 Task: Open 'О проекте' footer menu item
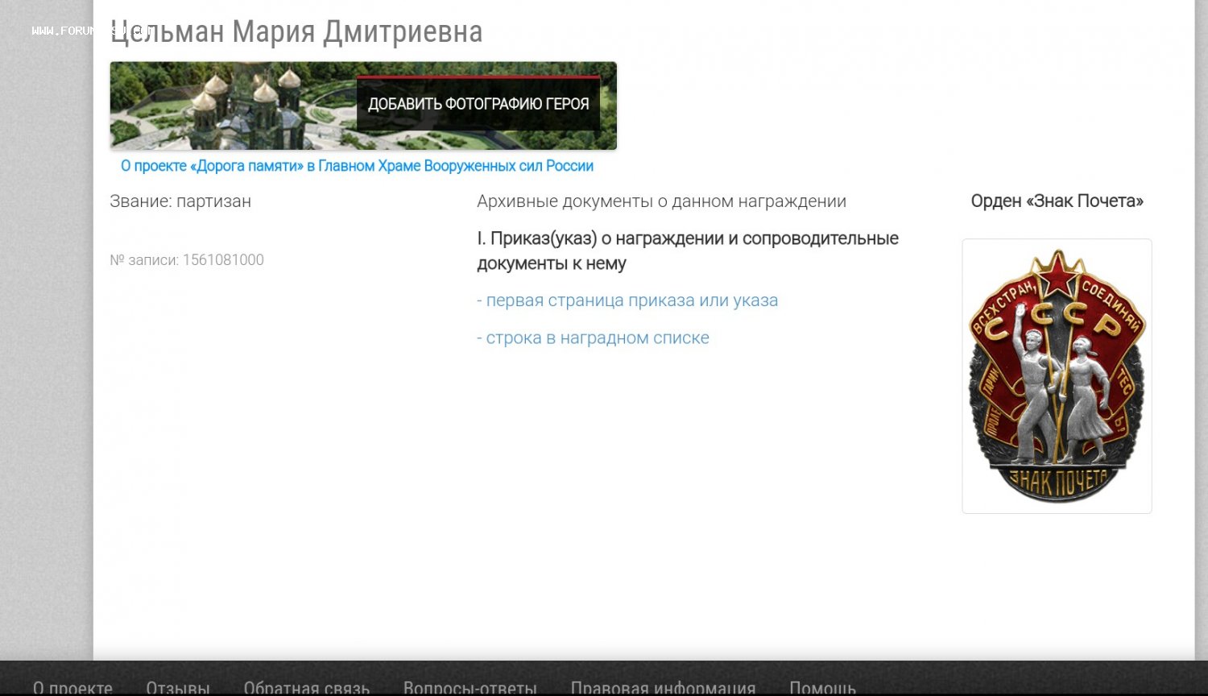tap(72, 688)
